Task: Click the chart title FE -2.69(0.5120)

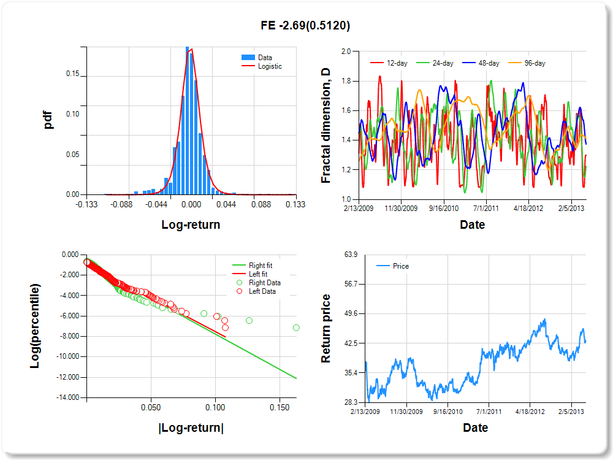Action: (305, 25)
